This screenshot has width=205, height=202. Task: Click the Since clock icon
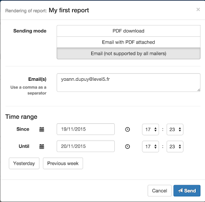128,129
